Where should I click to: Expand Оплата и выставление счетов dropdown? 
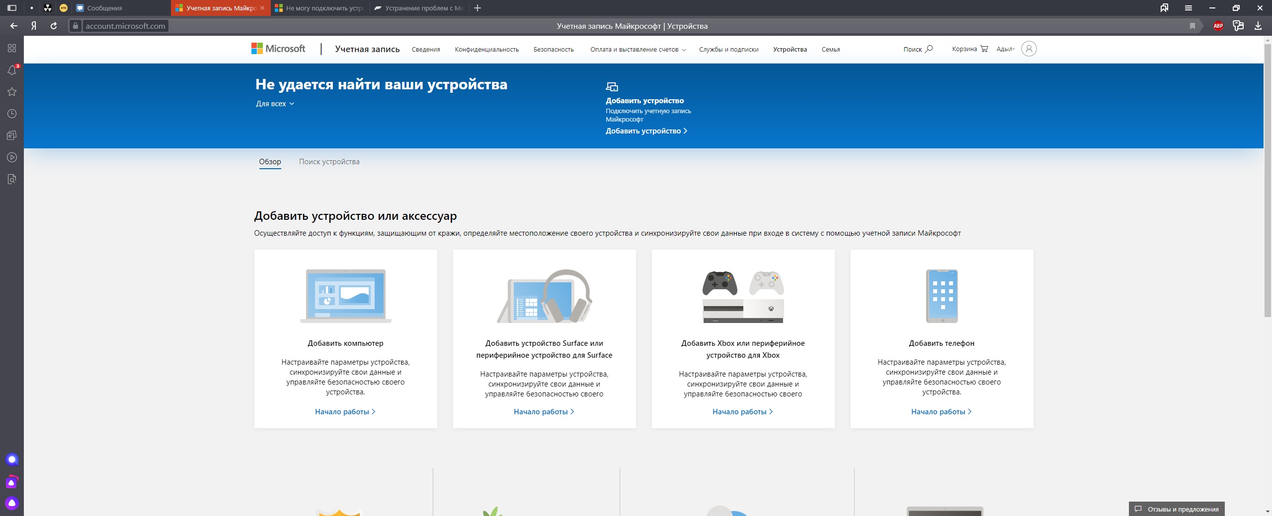coord(638,50)
